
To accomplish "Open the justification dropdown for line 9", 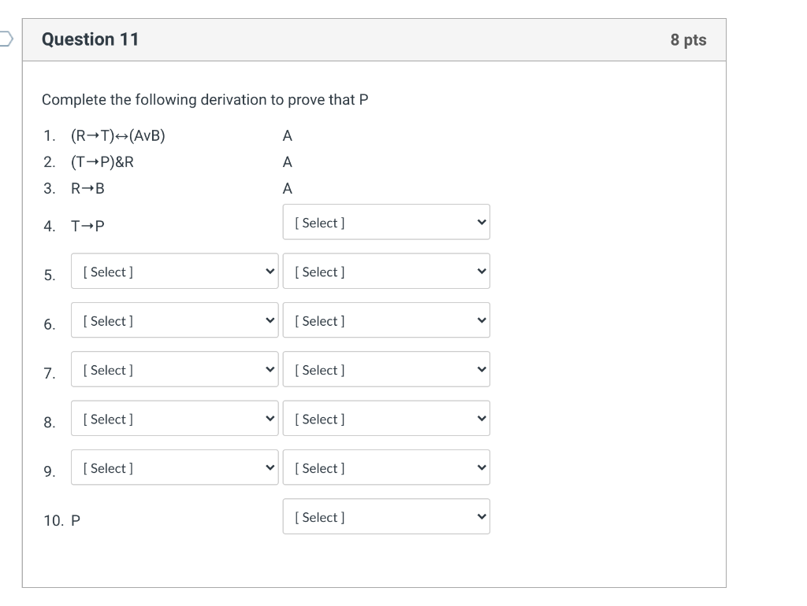I will coord(385,467).
